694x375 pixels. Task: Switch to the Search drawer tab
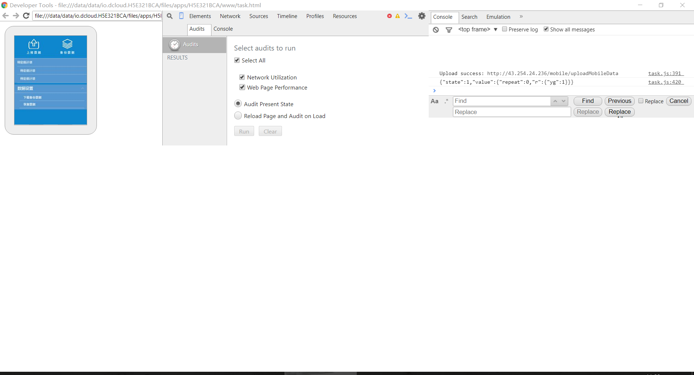[469, 17]
